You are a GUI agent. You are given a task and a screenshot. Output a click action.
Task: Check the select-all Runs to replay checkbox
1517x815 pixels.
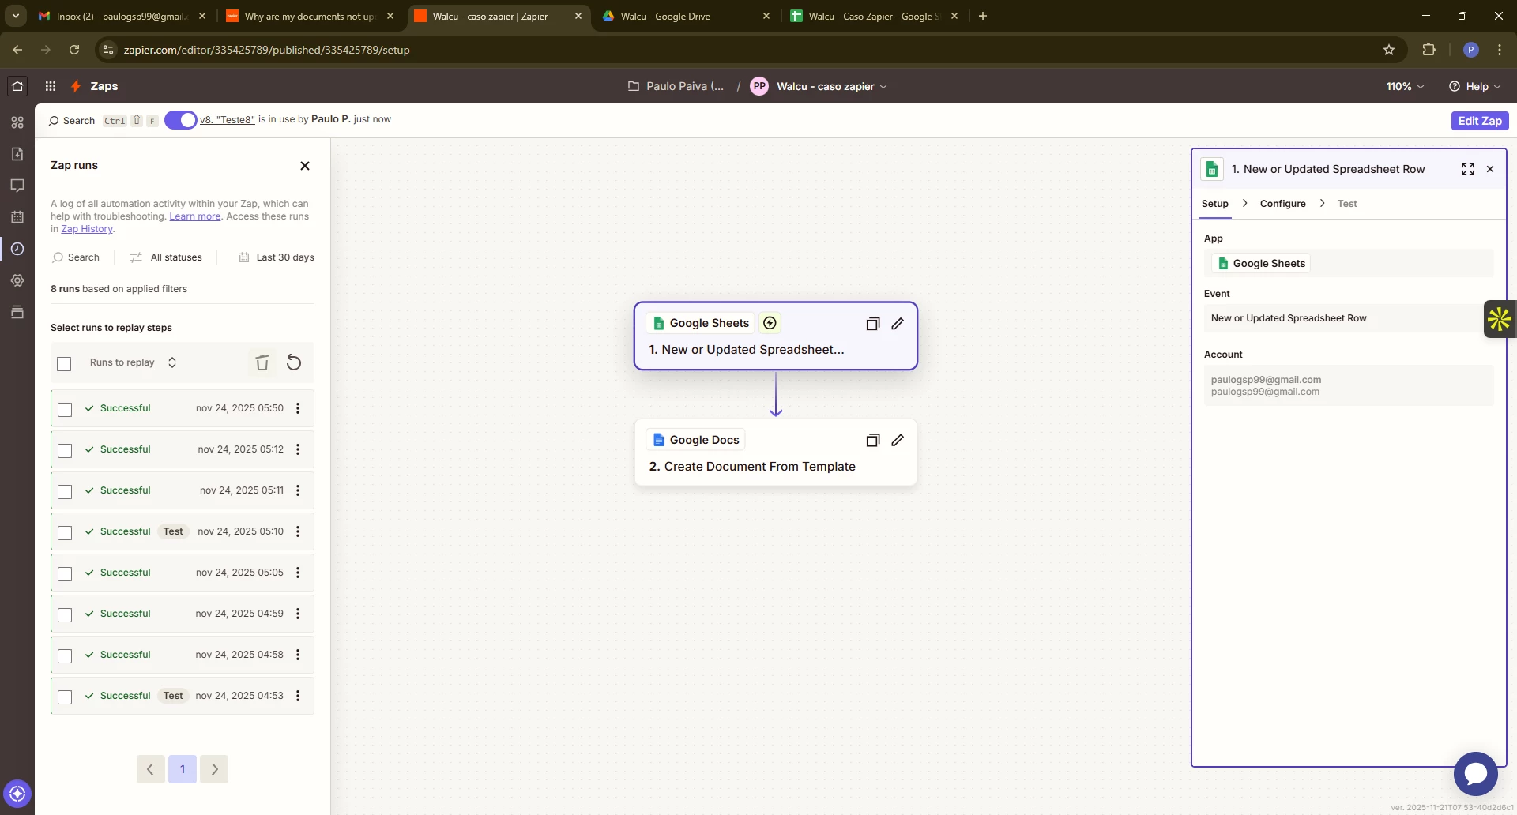[65, 363]
